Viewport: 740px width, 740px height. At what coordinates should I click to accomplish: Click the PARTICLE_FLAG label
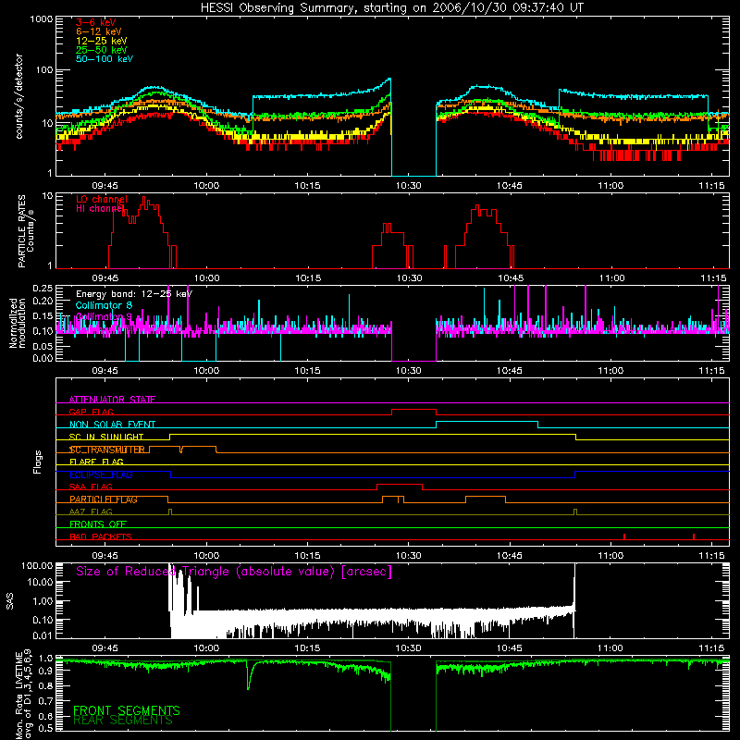coord(104,499)
